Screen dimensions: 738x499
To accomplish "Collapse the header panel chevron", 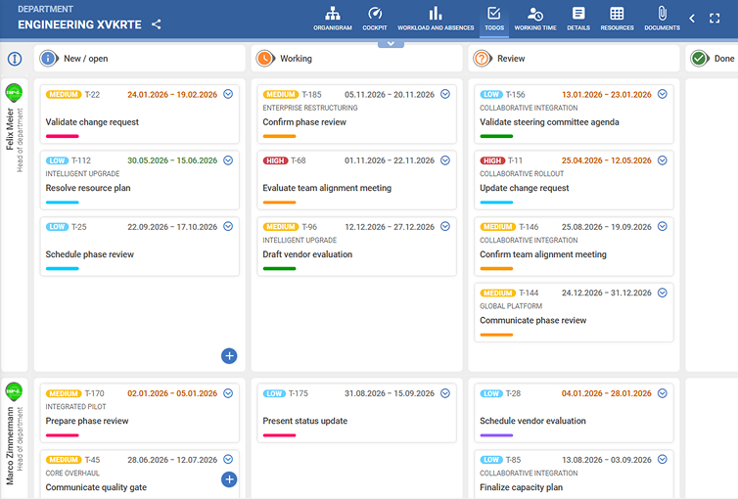I will tap(391, 44).
